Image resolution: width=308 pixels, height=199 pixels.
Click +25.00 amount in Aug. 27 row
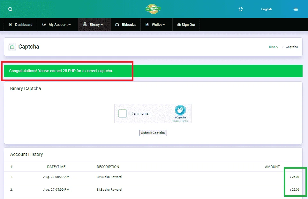(294, 189)
